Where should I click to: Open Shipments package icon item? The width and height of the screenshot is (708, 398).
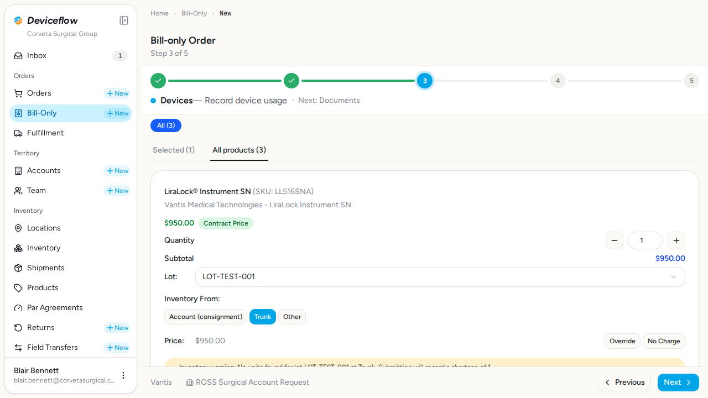(x=71, y=268)
